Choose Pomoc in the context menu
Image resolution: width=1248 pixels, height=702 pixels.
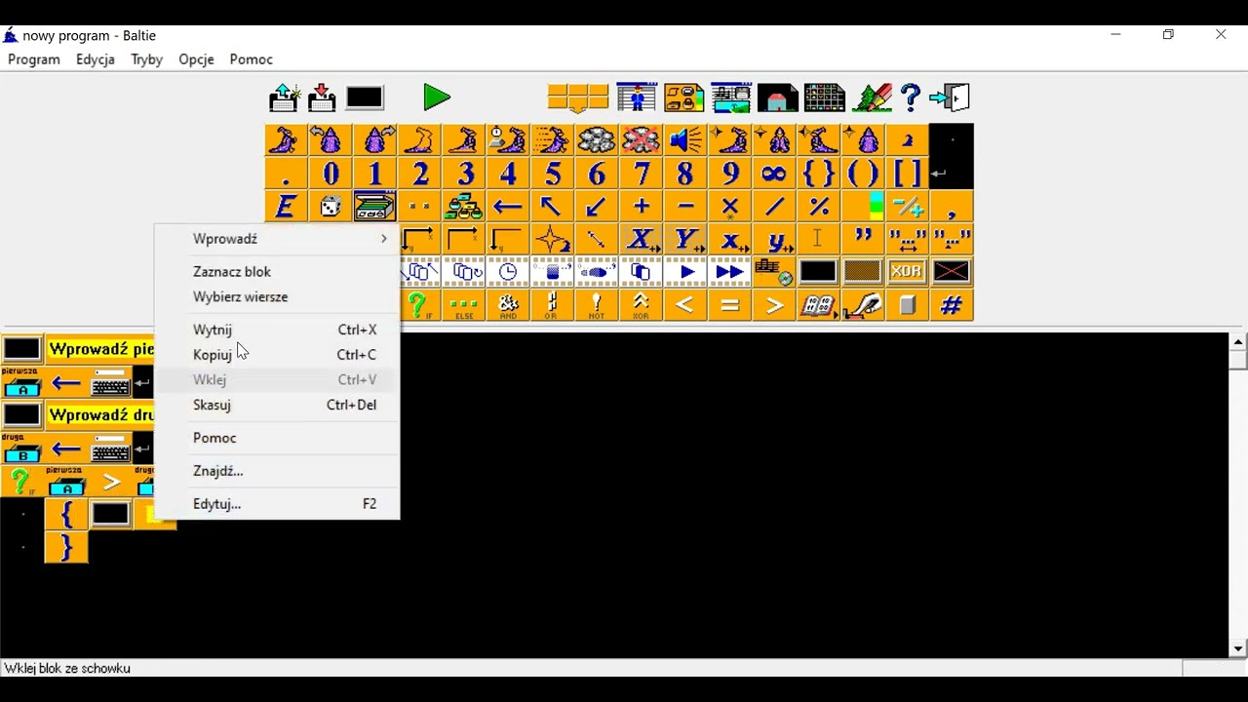[277, 438]
